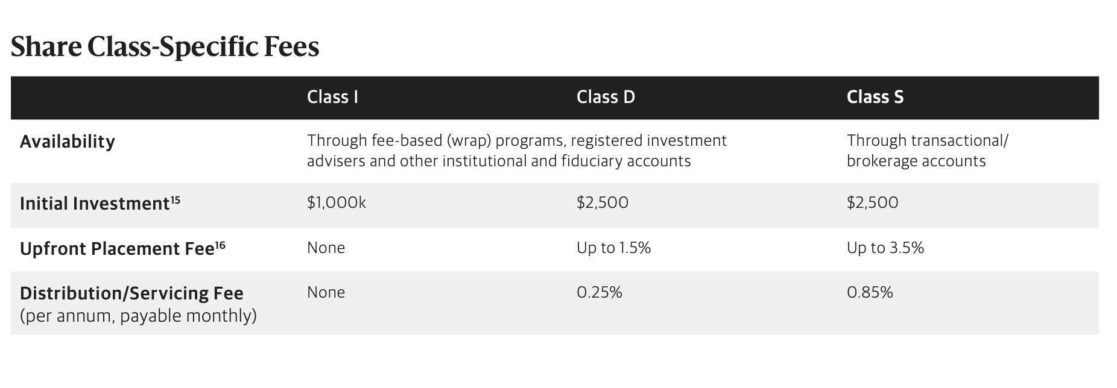This screenshot has height=388, width=1117.
Task: Select the $1,000k Class I investment value
Action: (337, 202)
